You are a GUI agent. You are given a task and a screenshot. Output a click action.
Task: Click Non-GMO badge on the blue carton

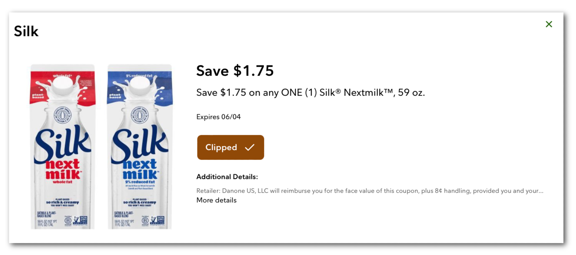click(158, 220)
